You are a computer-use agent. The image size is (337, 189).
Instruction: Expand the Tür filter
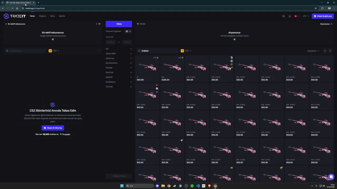coord(119,49)
